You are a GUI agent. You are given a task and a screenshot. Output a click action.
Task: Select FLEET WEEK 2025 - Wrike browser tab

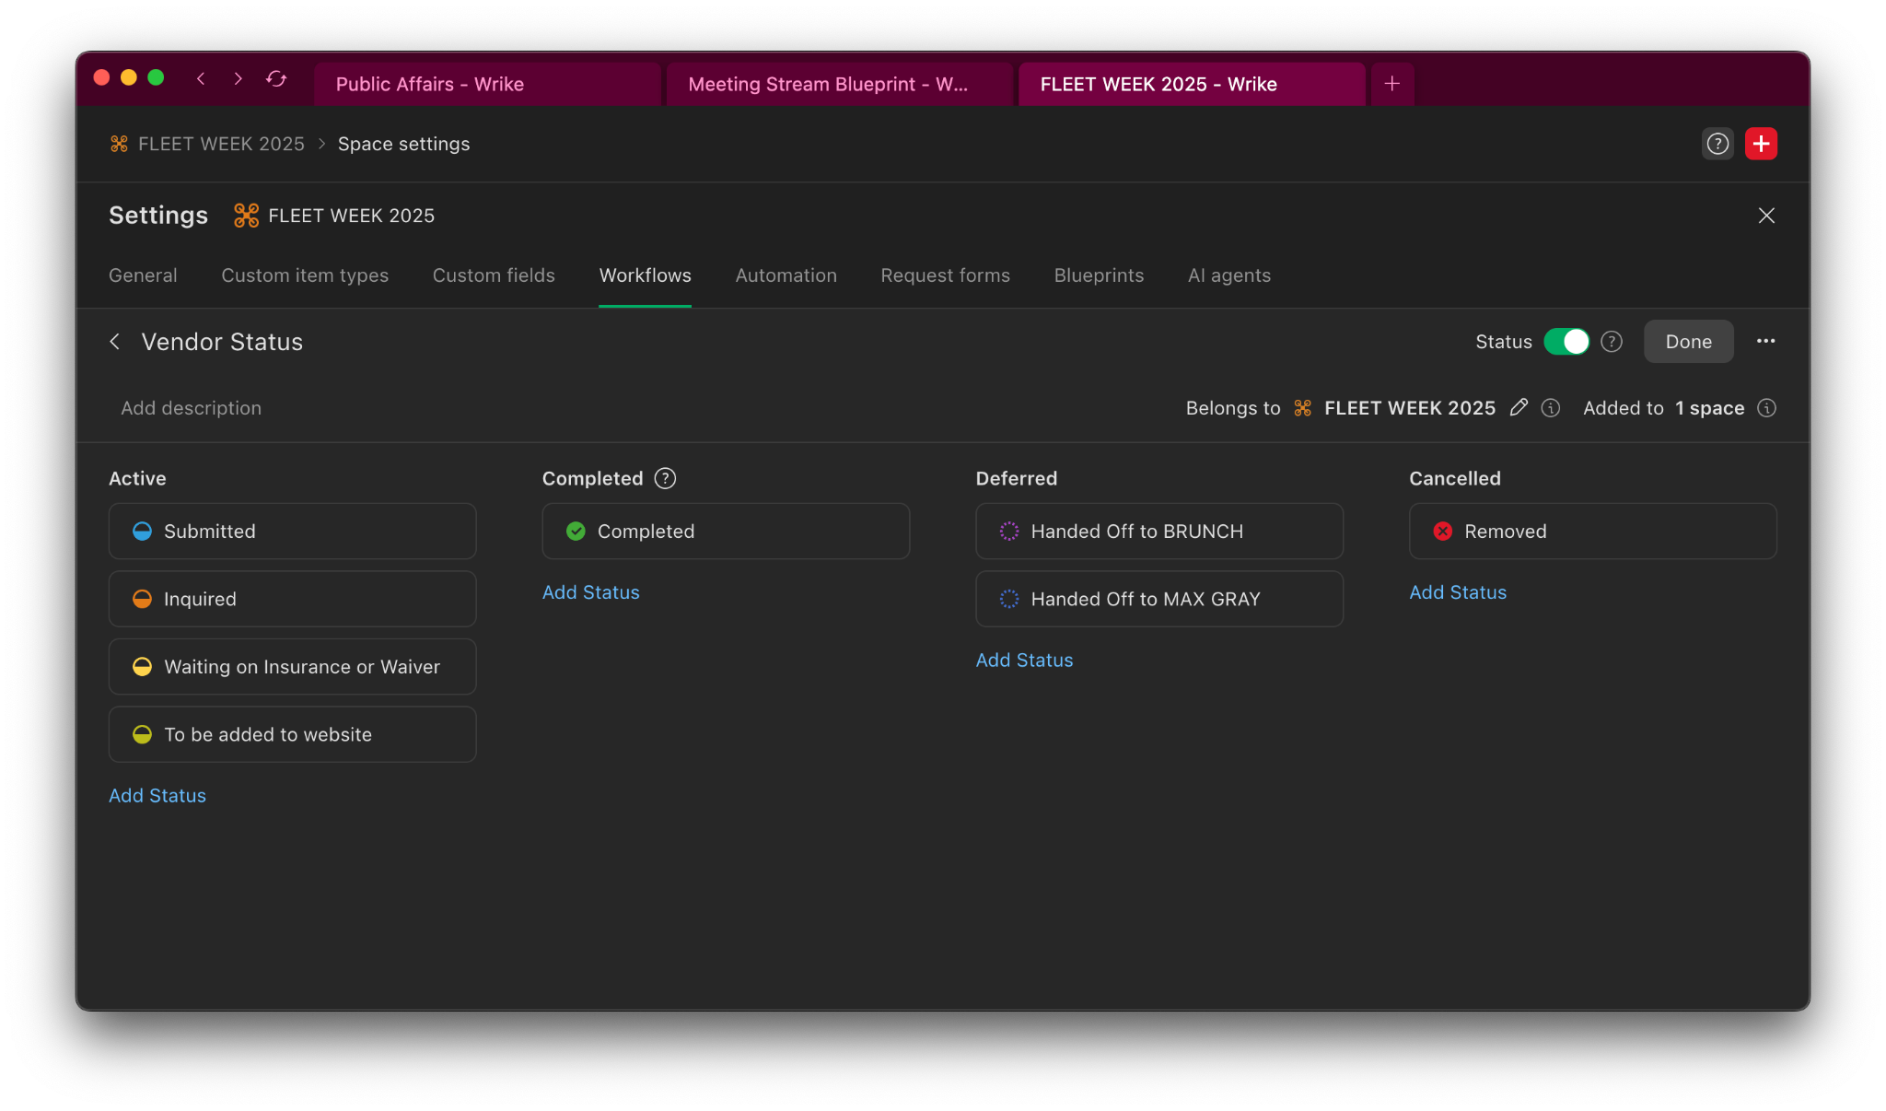point(1192,84)
